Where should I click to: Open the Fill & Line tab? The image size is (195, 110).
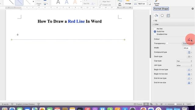coord(156,16)
